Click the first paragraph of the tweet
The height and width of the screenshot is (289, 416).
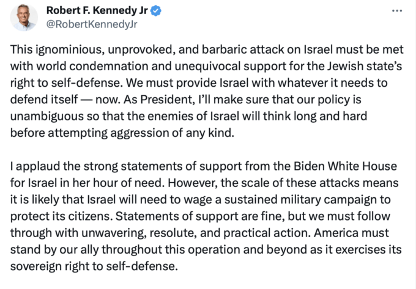[207, 91]
